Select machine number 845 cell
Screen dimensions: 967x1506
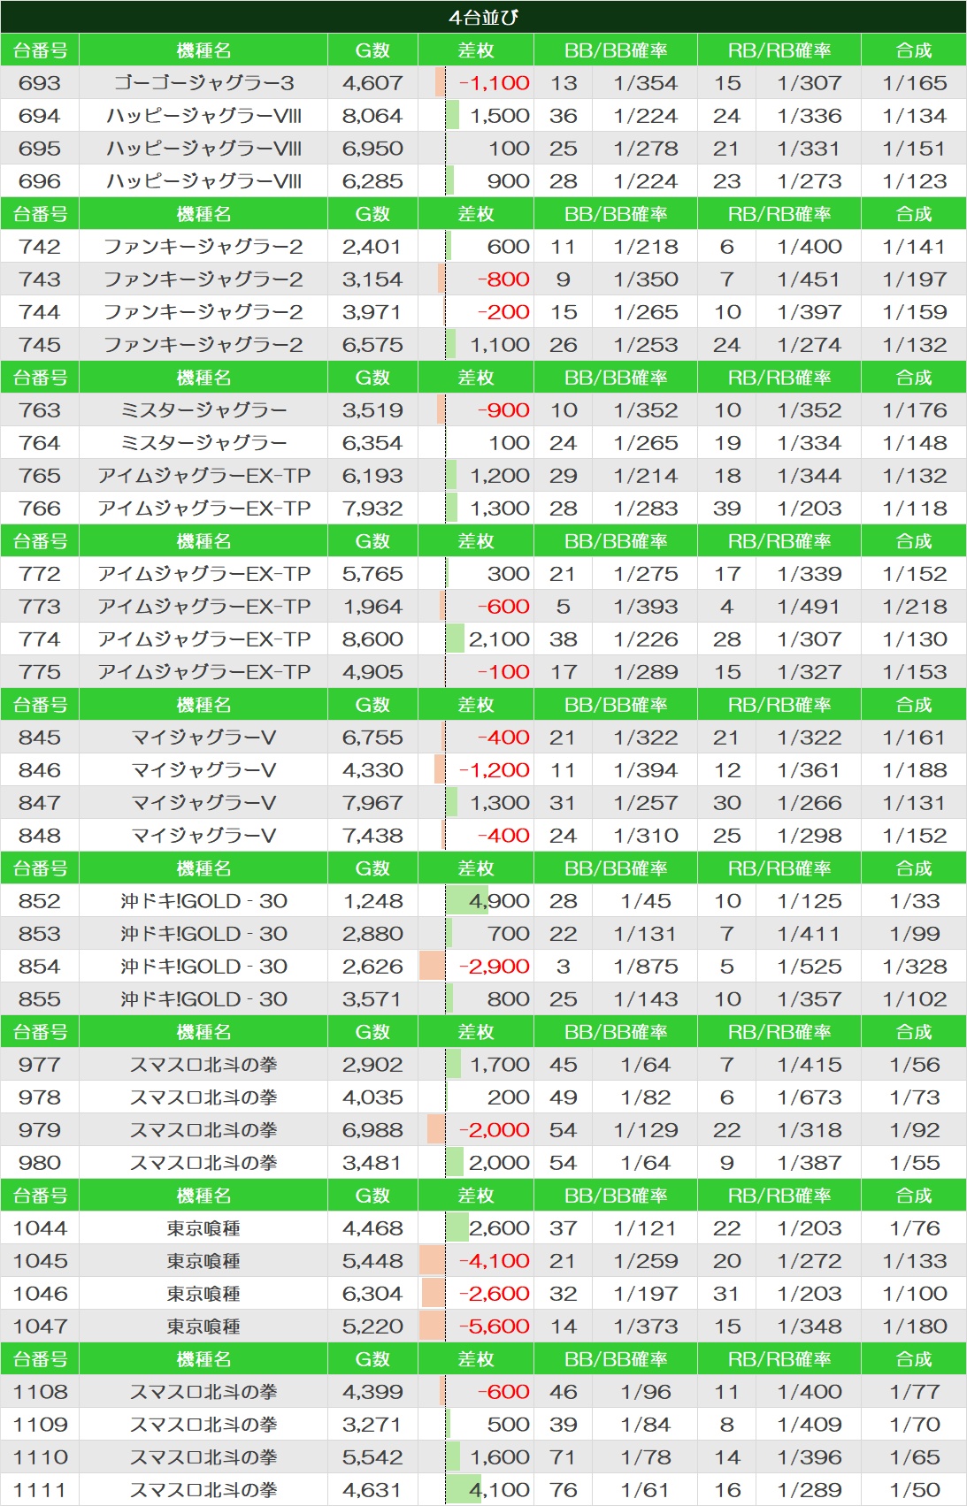(x=40, y=738)
